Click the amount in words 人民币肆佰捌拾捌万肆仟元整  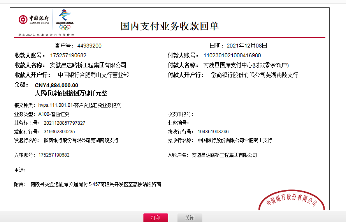(71, 93)
